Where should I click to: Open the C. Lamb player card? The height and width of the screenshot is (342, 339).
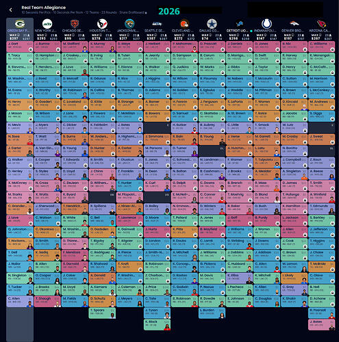212,244
